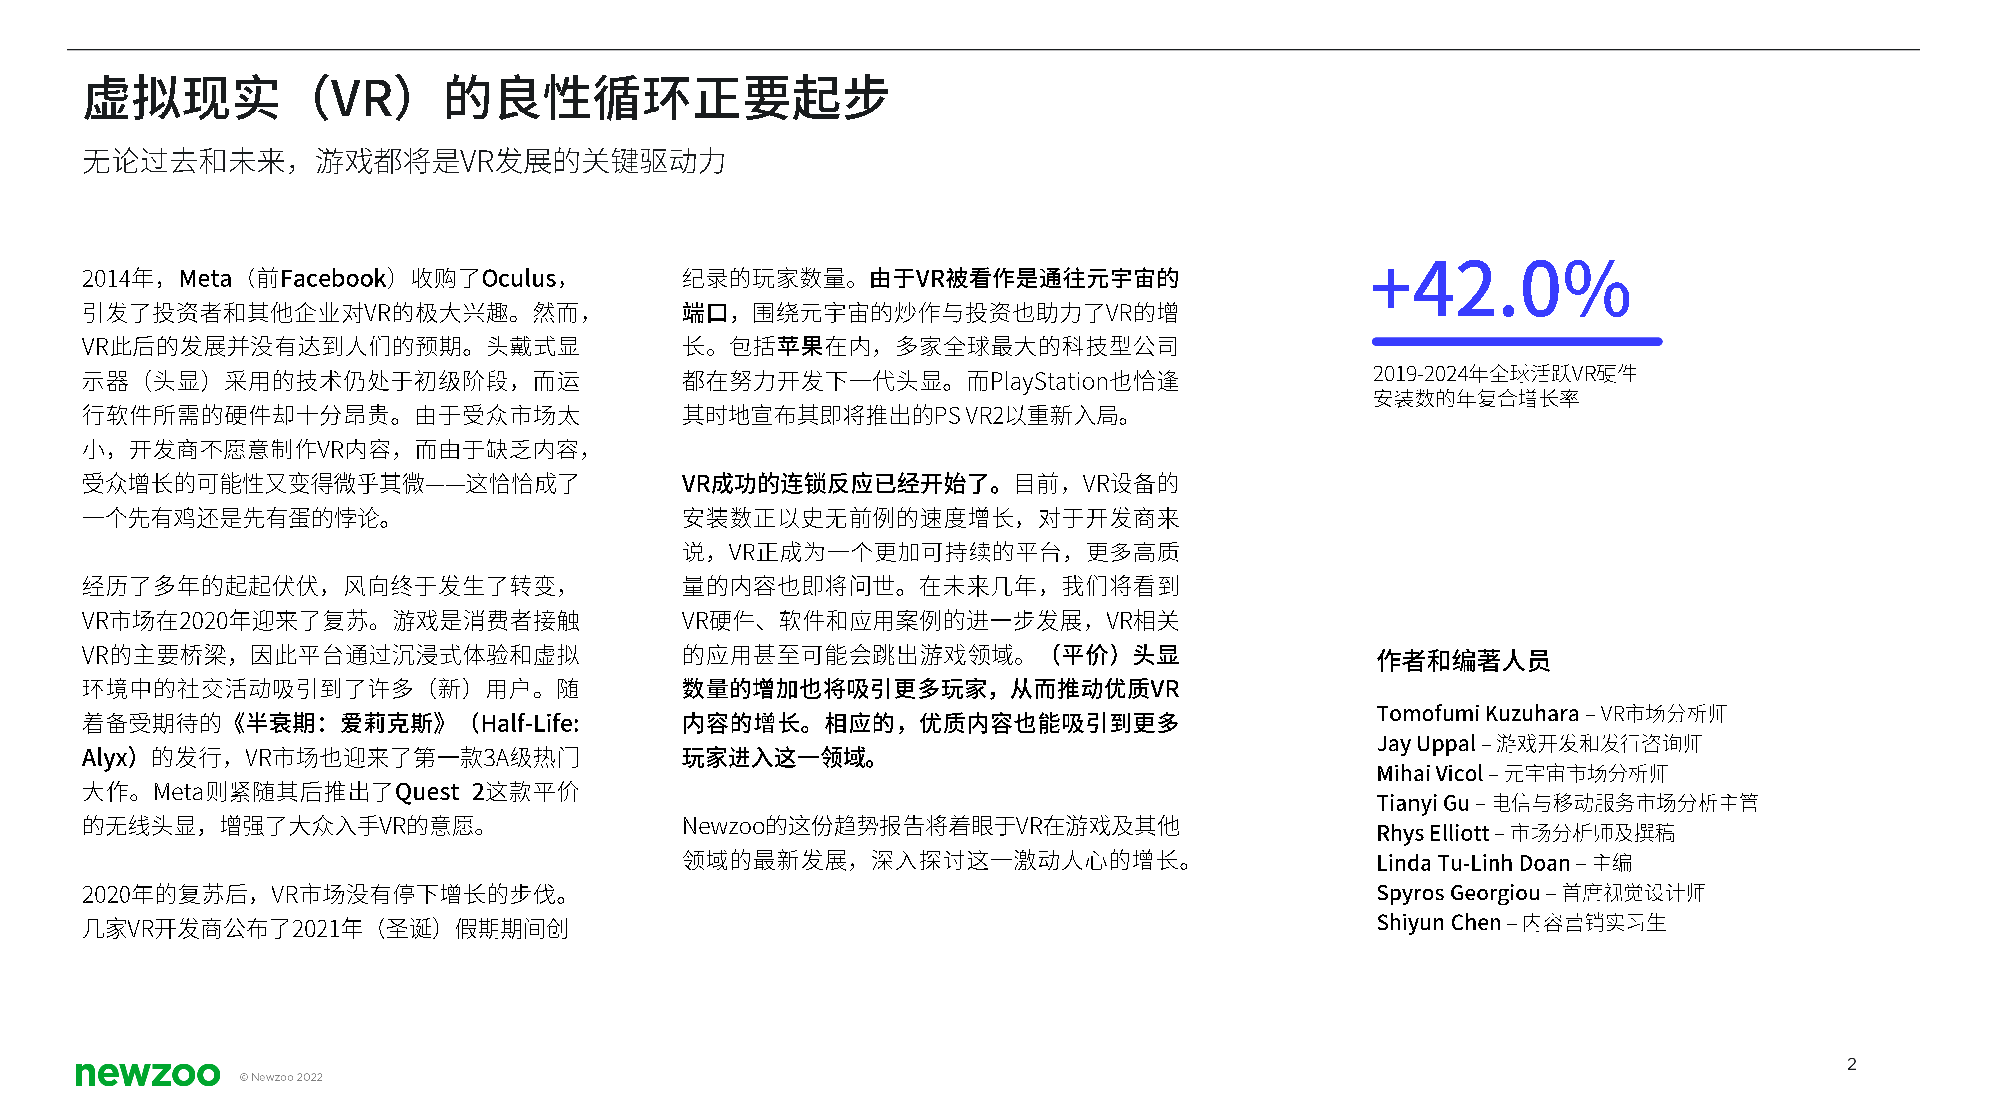Viewport: 1992px width, 1120px height.
Task: Click the bold text Quest 2
Action: coord(440,792)
